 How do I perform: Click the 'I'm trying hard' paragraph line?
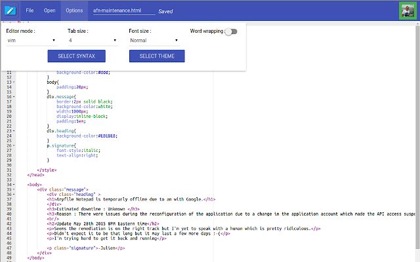(106, 238)
